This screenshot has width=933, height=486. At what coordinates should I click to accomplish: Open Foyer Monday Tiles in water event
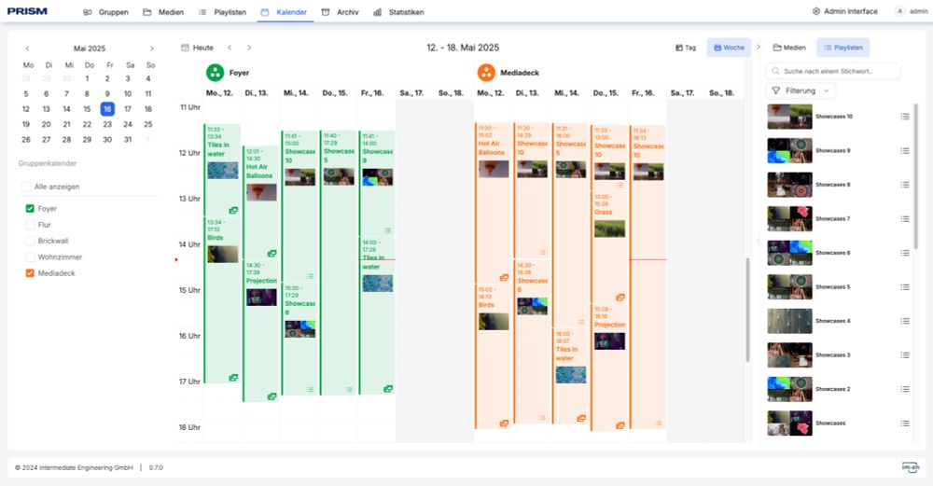tap(223, 170)
